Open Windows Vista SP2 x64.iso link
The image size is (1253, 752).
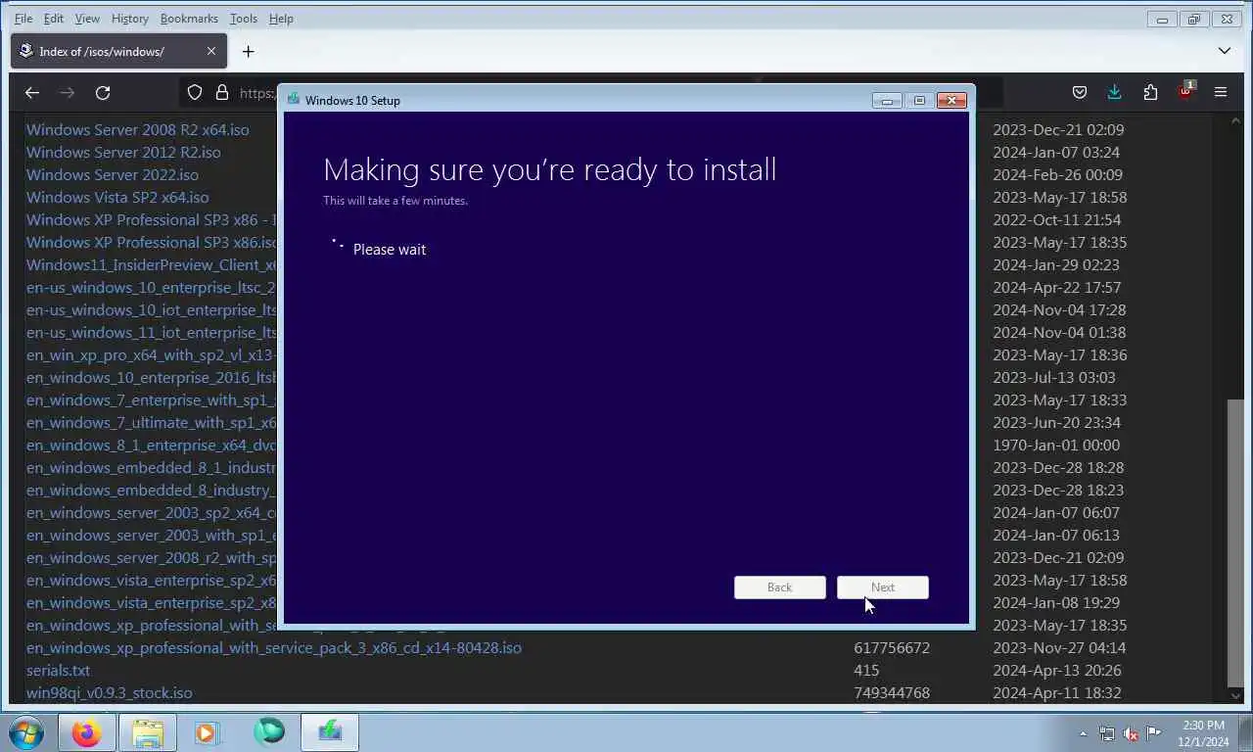pyautogui.click(x=117, y=197)
